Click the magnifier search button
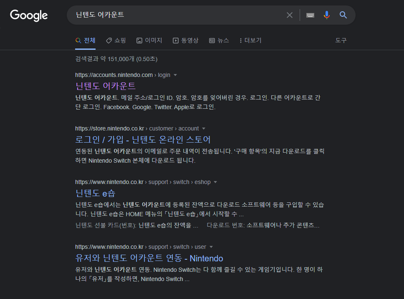This screenshot has width=404, height=299. 343,15
